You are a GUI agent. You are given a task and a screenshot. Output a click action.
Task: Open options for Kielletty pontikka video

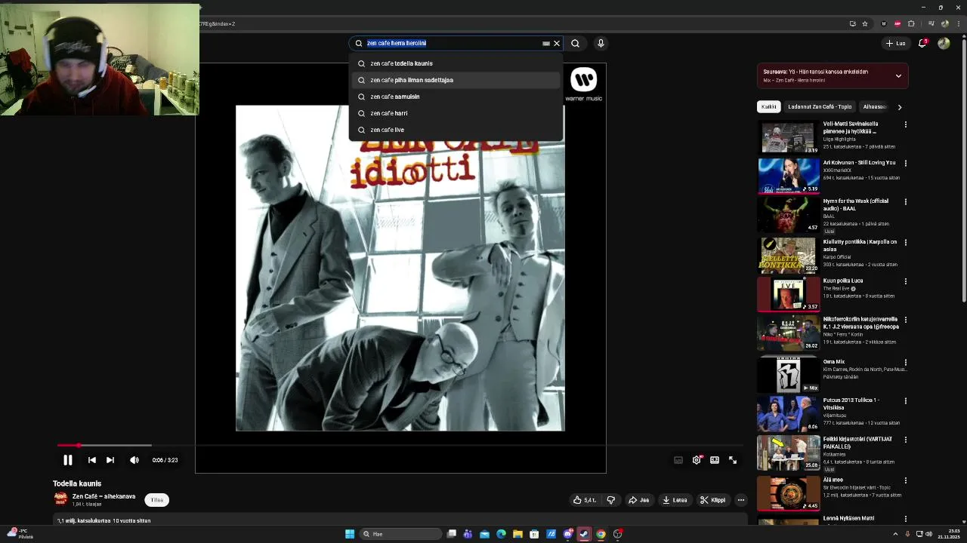[905, 243]
